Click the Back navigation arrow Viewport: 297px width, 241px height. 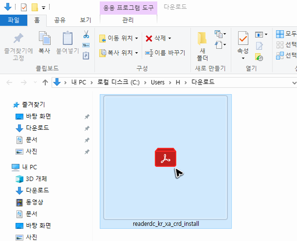(9, 82)
